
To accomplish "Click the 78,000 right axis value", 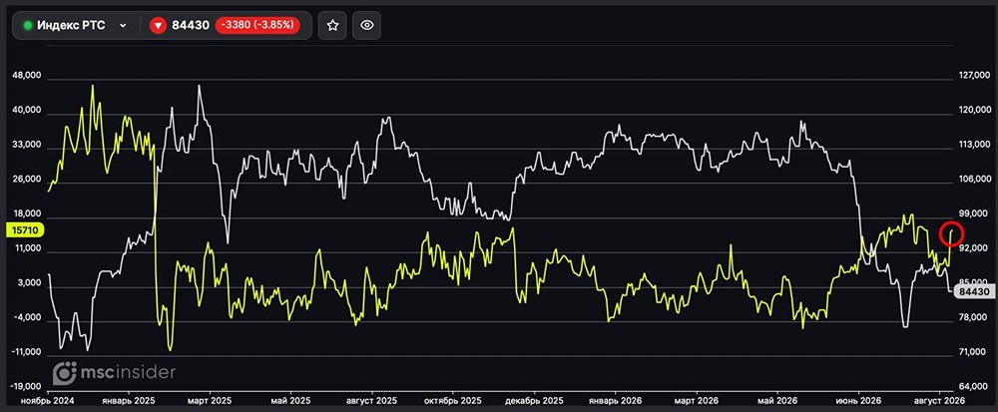I will (974, 317).
